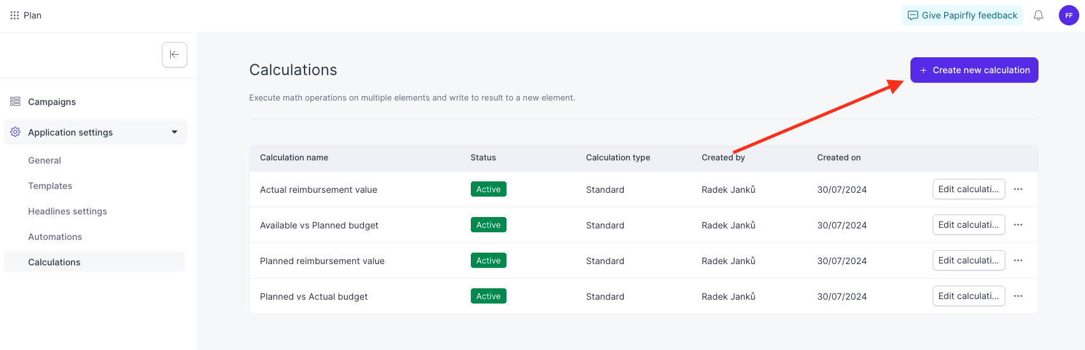
Task: Click Status column header
Action: click(x=483, y=157)
